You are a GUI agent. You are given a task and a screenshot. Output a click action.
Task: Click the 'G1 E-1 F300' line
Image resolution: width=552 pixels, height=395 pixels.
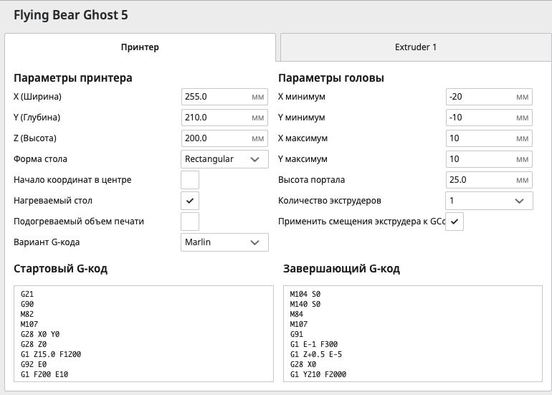pos(314,344)
